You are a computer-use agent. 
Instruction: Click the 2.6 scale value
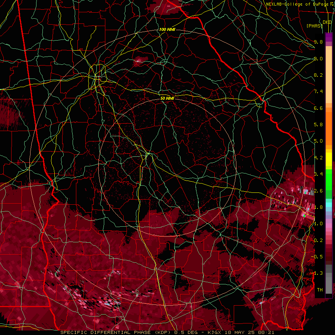click(318, 191)
